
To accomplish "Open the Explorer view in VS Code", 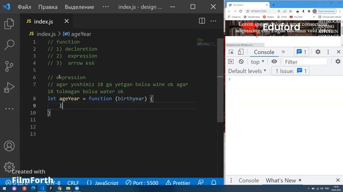I will pos(9,23).
